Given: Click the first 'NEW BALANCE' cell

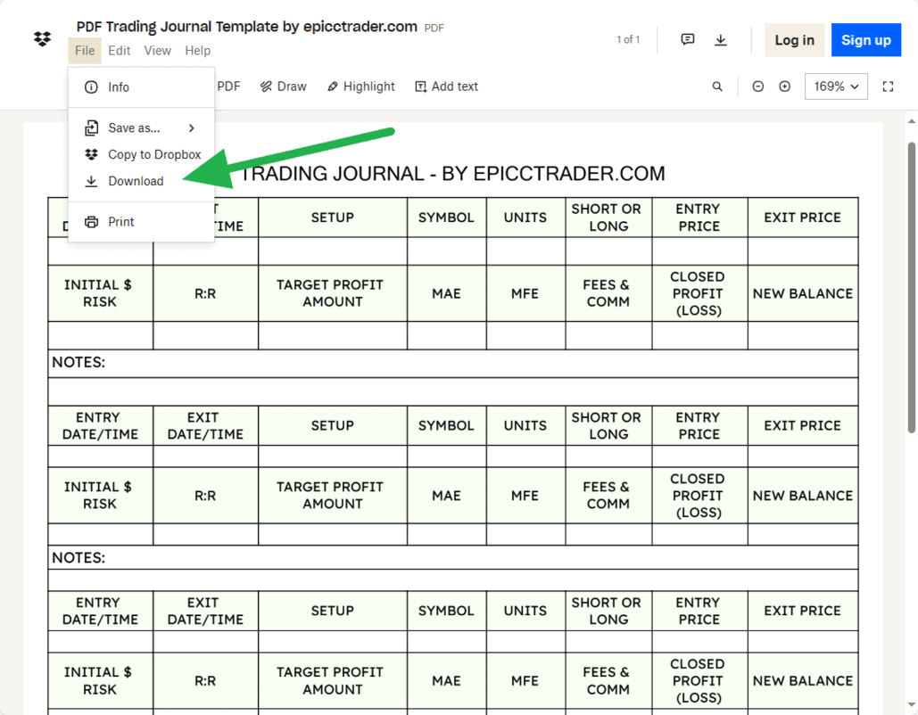Looking at the screenshot, I should coord(803,293).
